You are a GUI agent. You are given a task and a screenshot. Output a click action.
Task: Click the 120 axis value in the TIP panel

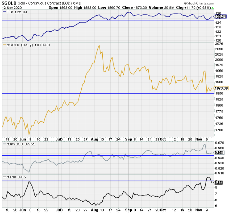pyautogui.click(x=218, y=40)
